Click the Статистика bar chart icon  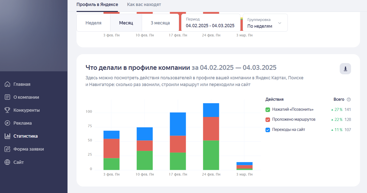7,136
